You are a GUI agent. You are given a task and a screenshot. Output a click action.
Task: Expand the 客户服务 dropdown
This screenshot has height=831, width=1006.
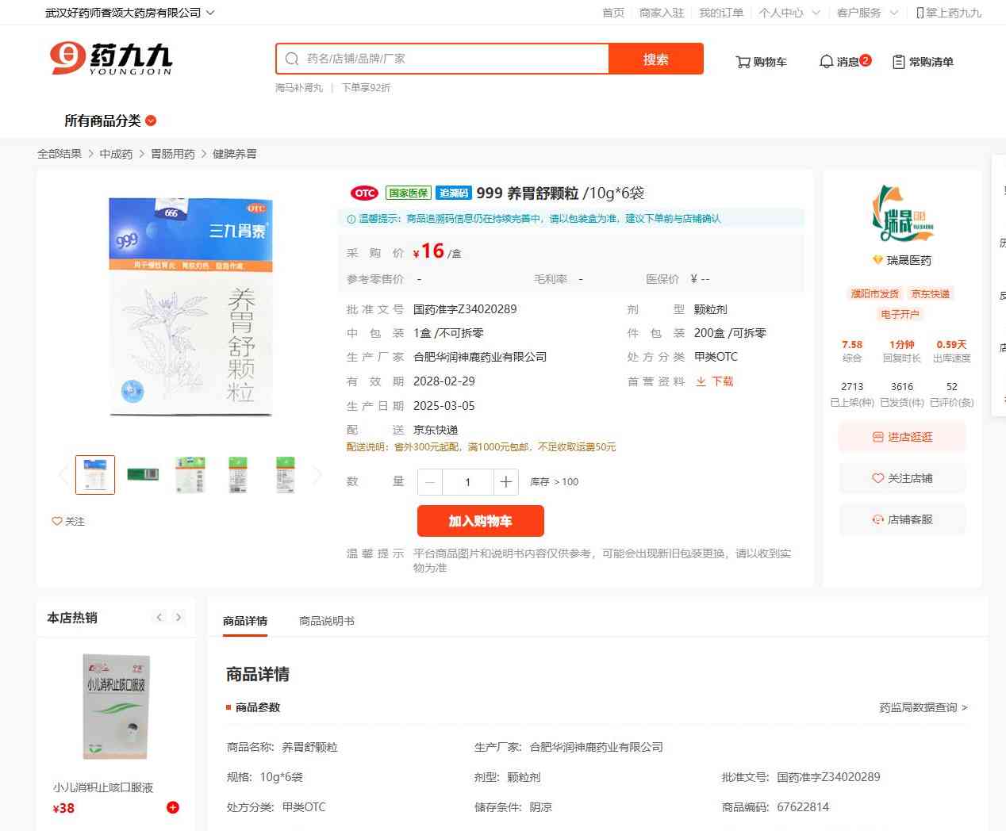tap(866, 13)
